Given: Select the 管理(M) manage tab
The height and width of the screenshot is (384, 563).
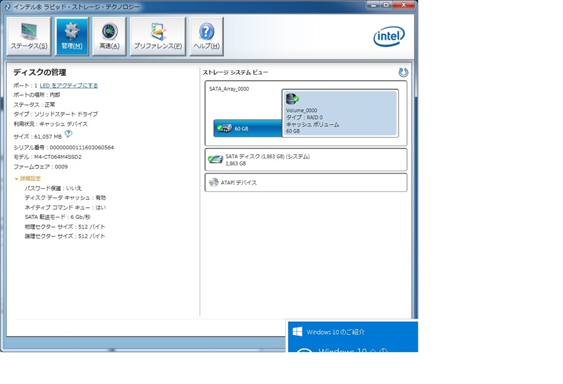Looking at the screenshot, I should click(72, 37).
